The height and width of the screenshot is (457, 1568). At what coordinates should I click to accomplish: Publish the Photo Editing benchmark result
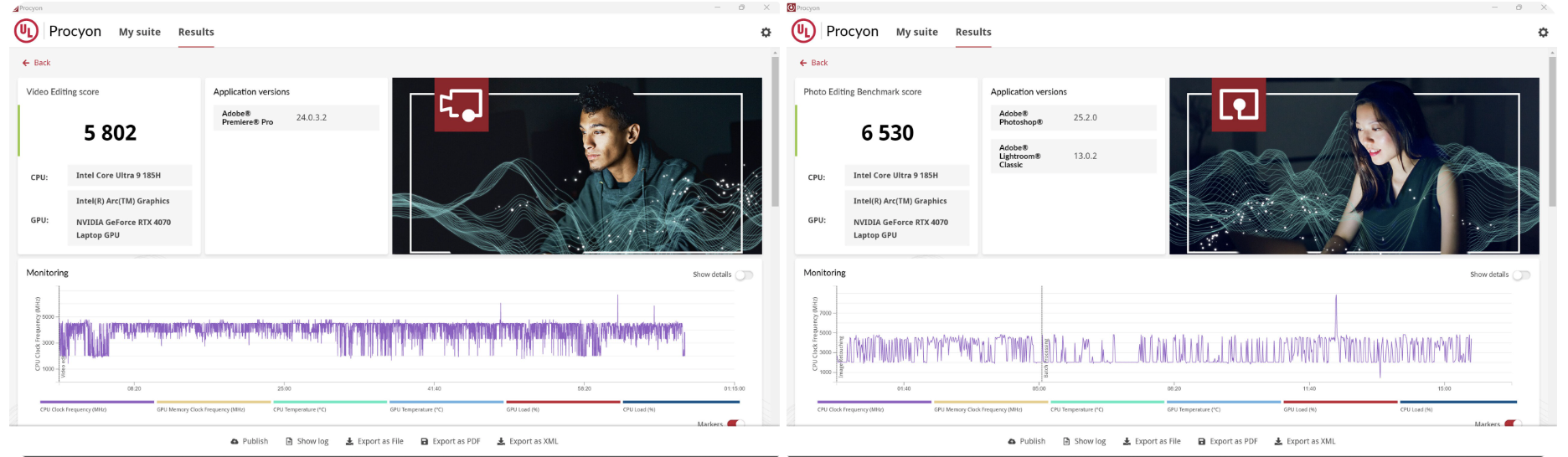(x=1027, y=441)
